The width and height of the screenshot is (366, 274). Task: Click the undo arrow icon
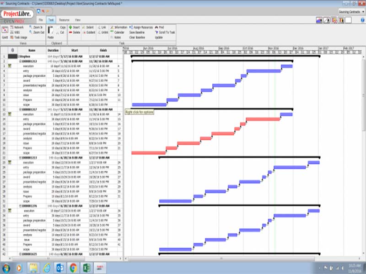point(43,11)
